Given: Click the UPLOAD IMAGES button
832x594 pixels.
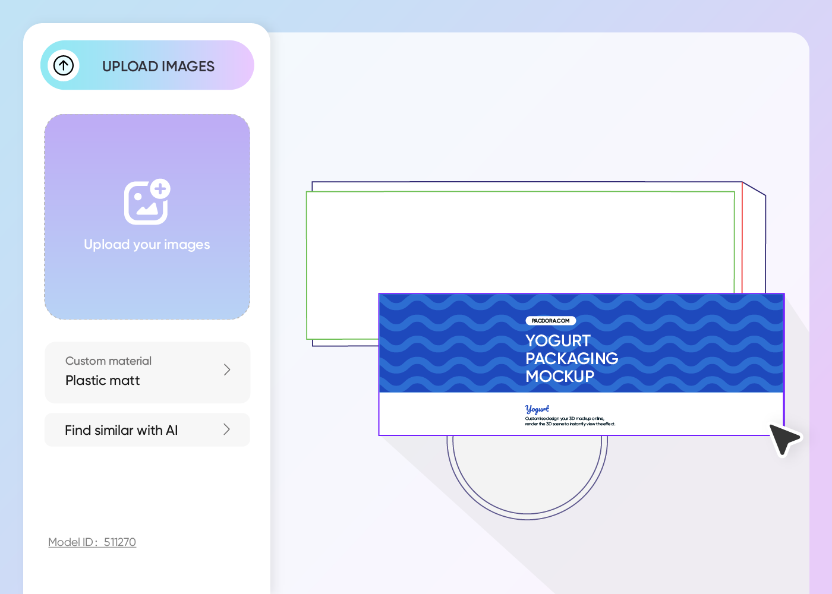Looking at the screenshot, I should (x=147, y=65).
